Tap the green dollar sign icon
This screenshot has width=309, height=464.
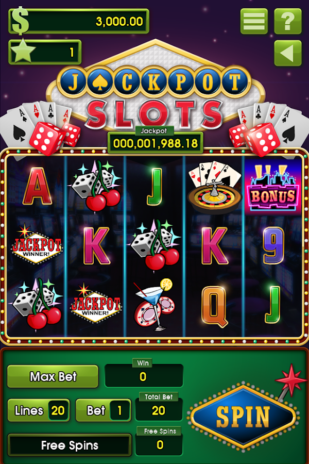click(x=20, y=21)
